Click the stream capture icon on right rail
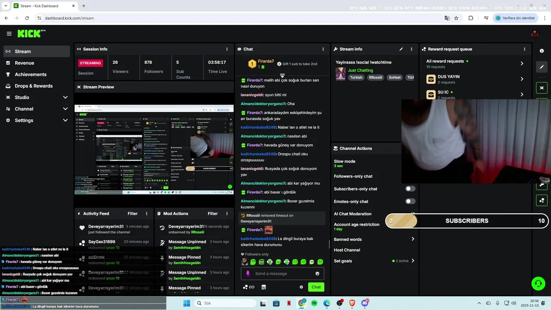The height and width of the screenshot is (310, 551). click(542, 88)
